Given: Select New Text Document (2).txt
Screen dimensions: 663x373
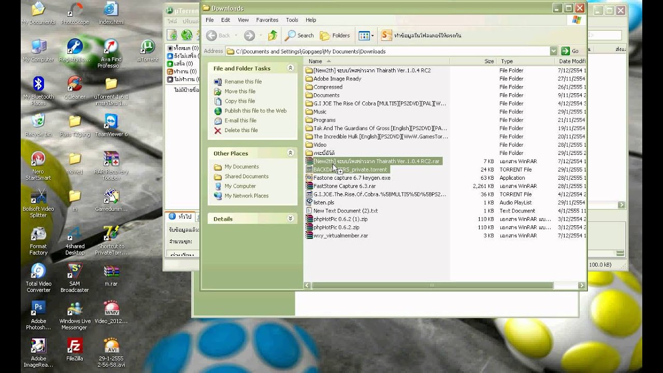Looking at the screenshot, I should pos(342,211).
